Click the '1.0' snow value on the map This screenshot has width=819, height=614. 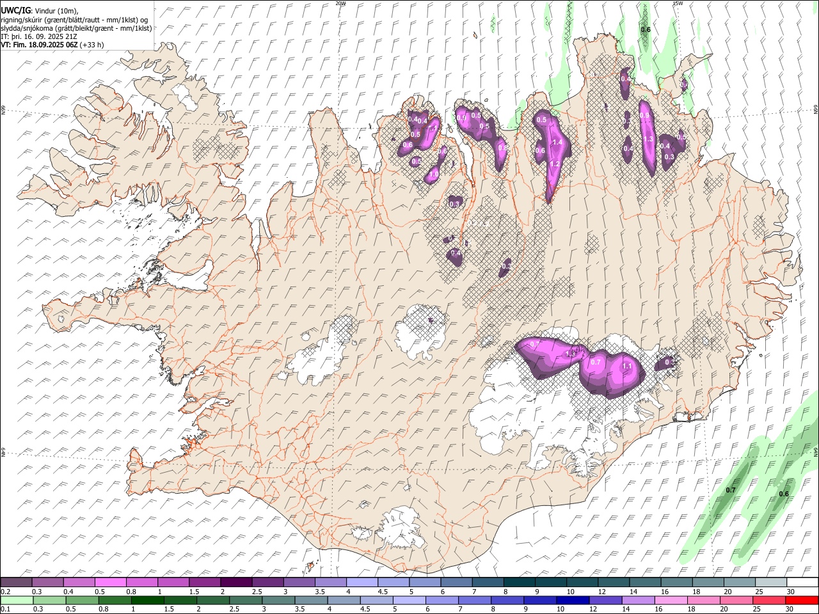point(434,175)
